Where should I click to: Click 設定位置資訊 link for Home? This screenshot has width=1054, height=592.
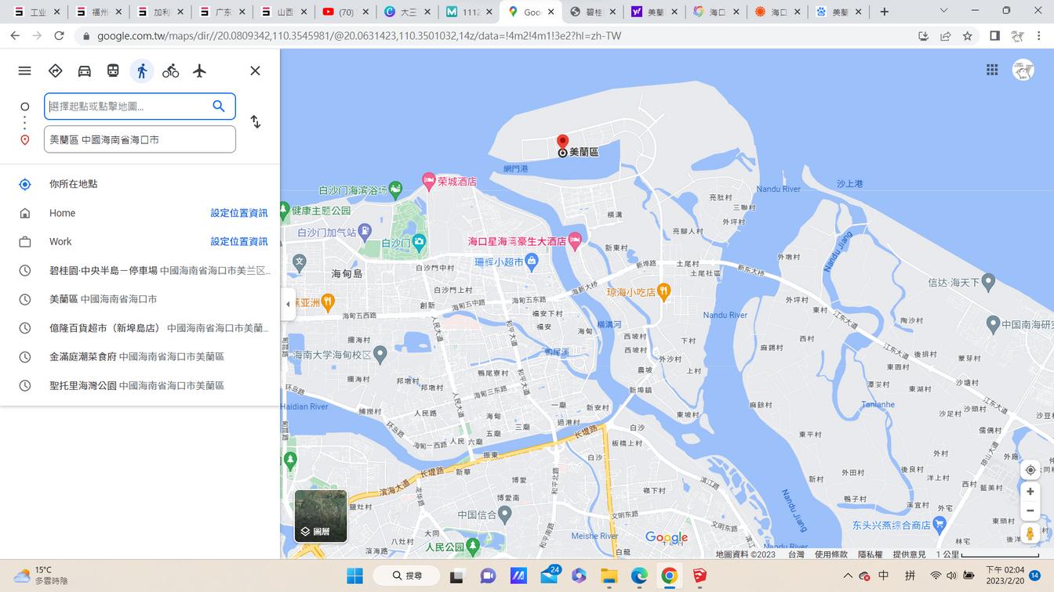pyautogui.click(x=239, y=213)
